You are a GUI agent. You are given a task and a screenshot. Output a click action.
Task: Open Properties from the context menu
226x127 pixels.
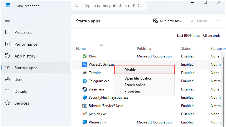pyautogui.click(x=132, y=91)
